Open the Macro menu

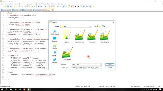pos(44,4)
